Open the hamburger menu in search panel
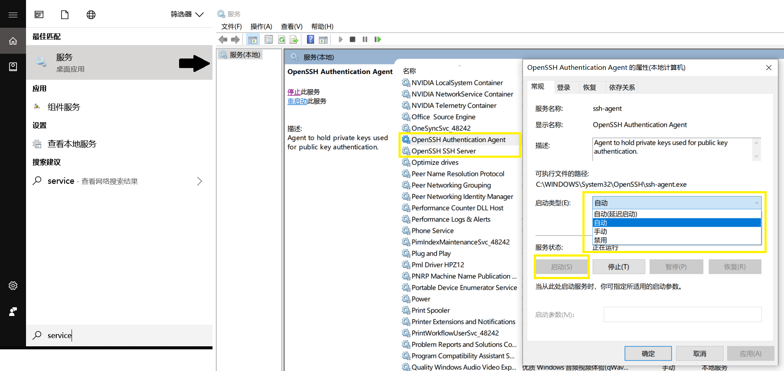Viewport: 784px width, 371px height. [x=13, y=15]
